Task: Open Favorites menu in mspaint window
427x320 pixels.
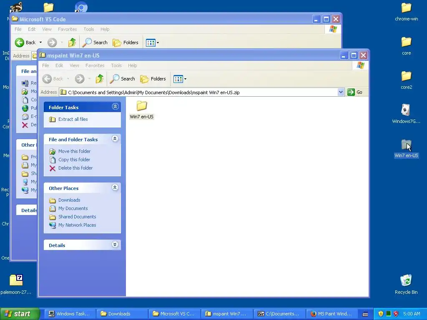Action: (x=95, y=65)
